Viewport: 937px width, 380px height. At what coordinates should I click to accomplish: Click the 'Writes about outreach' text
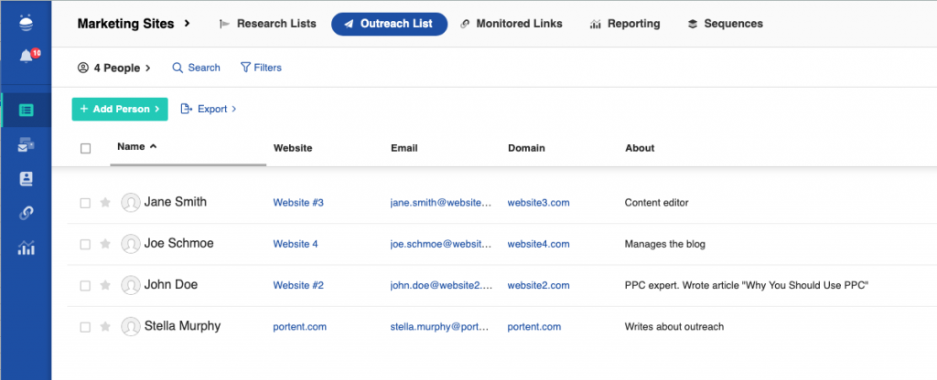click(674, 326)
